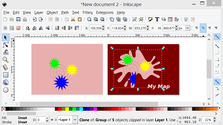Toggle the layer lock in status bar
This screenshot has width=223, height=125.
pos(55,120)
